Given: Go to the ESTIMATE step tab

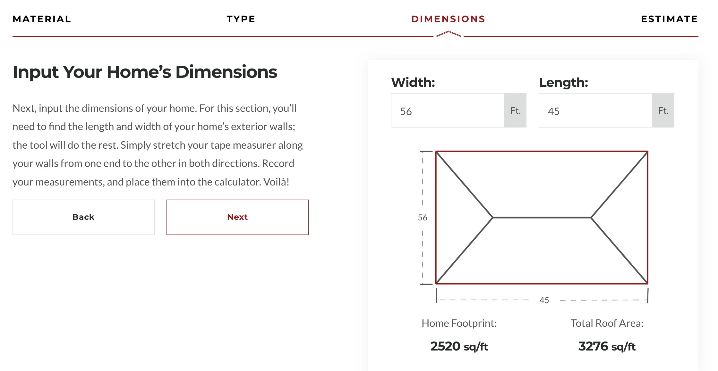Looking at the screenshot, I should pyautogui.click(x=669, y=19).
